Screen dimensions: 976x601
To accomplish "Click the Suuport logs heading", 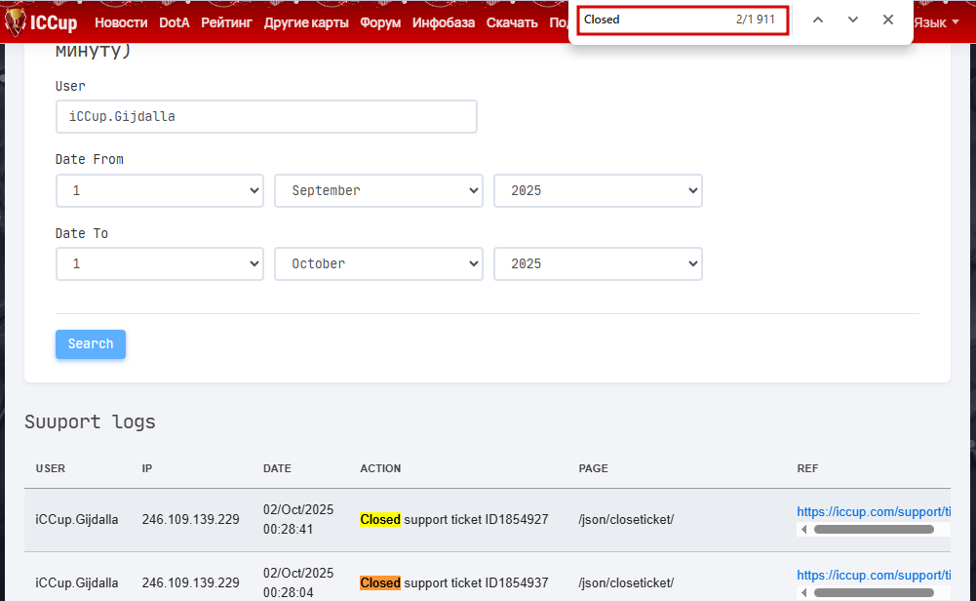I will coord(90,421).
